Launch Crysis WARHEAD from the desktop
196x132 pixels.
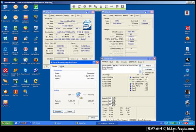pos(188,115)
